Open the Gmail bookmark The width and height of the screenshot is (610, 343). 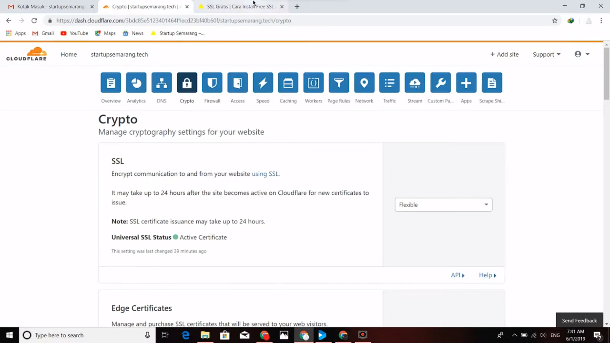click(x=43, y=33)
